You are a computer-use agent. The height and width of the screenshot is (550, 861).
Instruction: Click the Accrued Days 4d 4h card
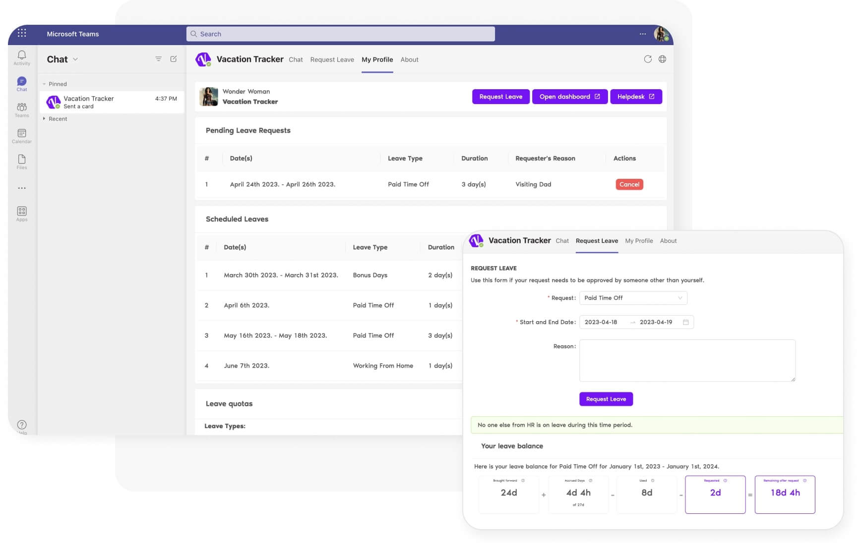click(x=578, y=495)
